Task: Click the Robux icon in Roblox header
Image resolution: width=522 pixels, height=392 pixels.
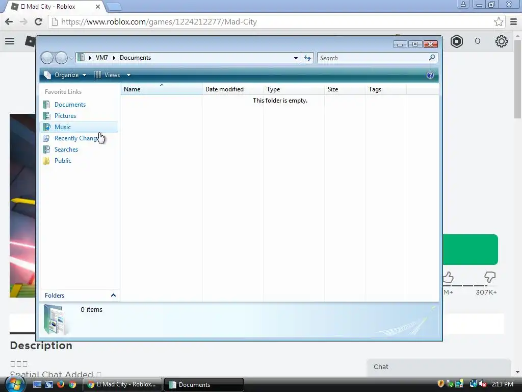Action: [x=457, y=41]
